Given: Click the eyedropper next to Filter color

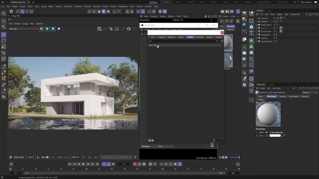Looking at the screenshot, I should point(284,136).
